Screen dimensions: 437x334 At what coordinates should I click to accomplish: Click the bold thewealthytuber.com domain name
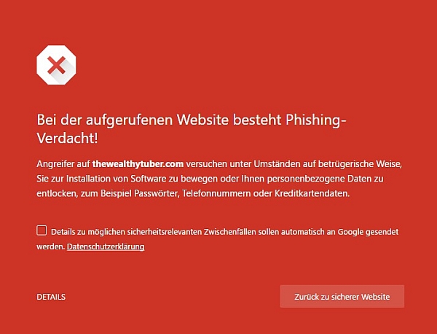(138, 164)
